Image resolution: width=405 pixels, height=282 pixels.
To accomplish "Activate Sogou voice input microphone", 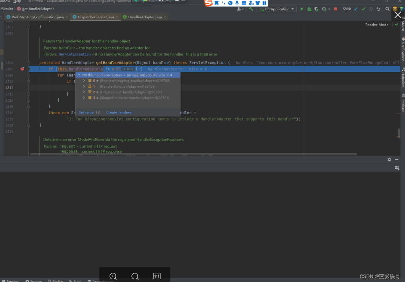I will point(237,3).
